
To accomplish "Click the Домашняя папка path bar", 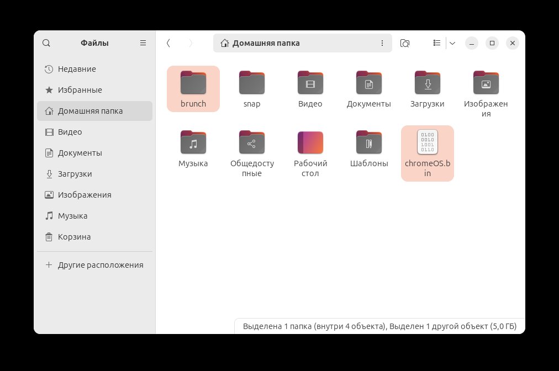I will (x=293, y=43).
